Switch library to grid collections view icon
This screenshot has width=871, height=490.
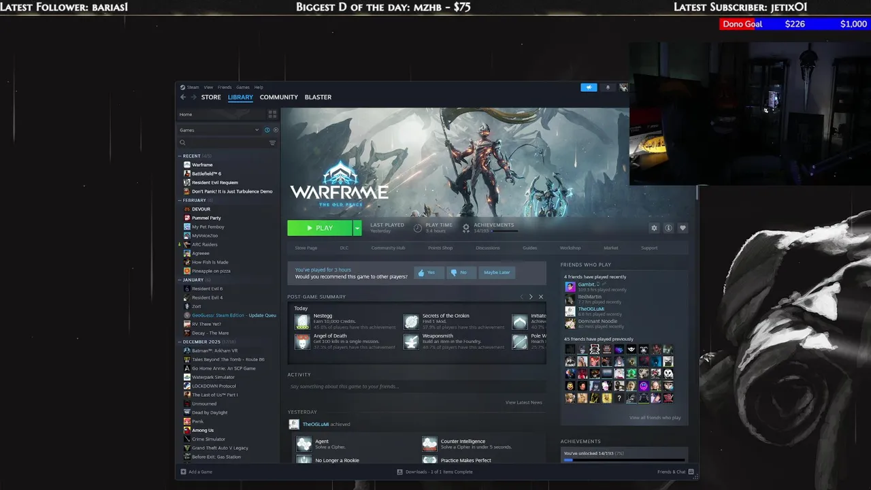(x=272, y=114)
